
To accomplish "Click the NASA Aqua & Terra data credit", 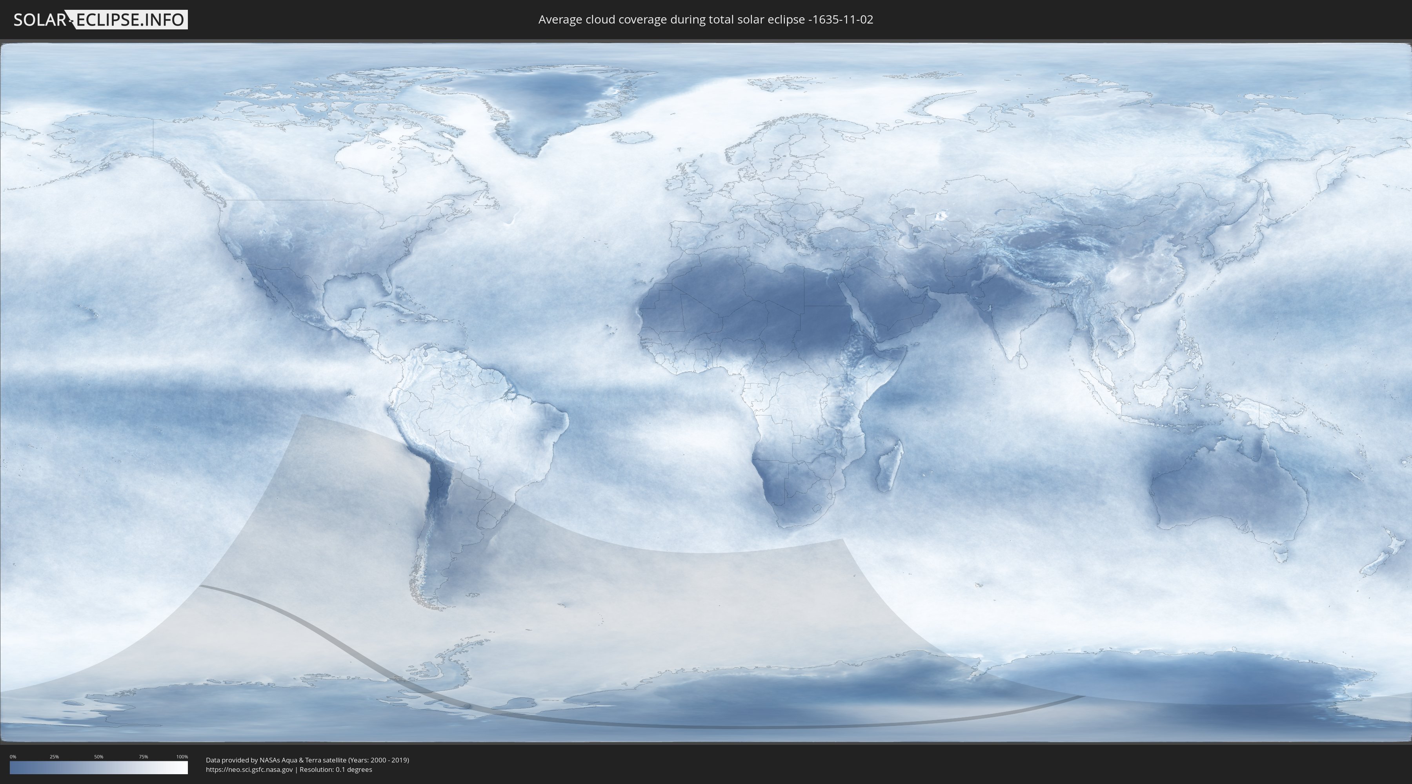I will [x=307, y=760].
